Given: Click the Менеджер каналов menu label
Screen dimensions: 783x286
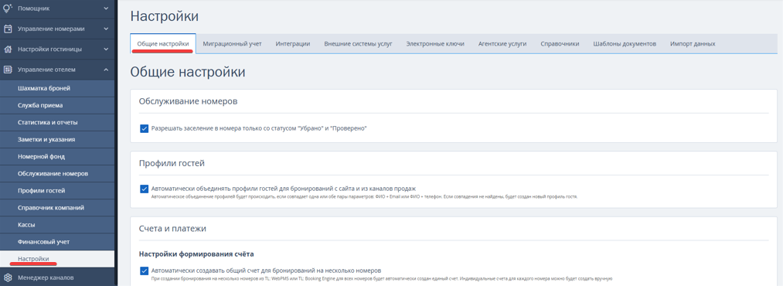Looking at the screenshot, I should coord(46,277).
